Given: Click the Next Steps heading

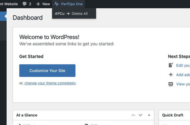Looking at the screenshot, I should coord(179,56).
